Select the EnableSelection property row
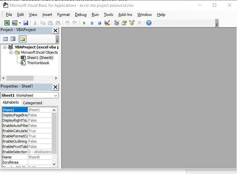237x174 pixels. coord(27,152)
